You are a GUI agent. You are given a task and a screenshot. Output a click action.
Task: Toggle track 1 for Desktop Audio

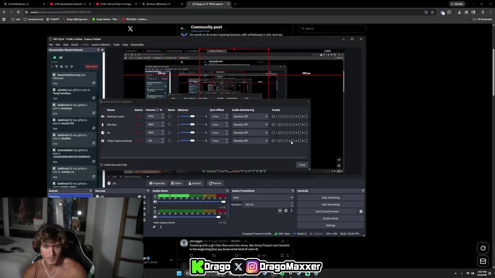(273, 116)
